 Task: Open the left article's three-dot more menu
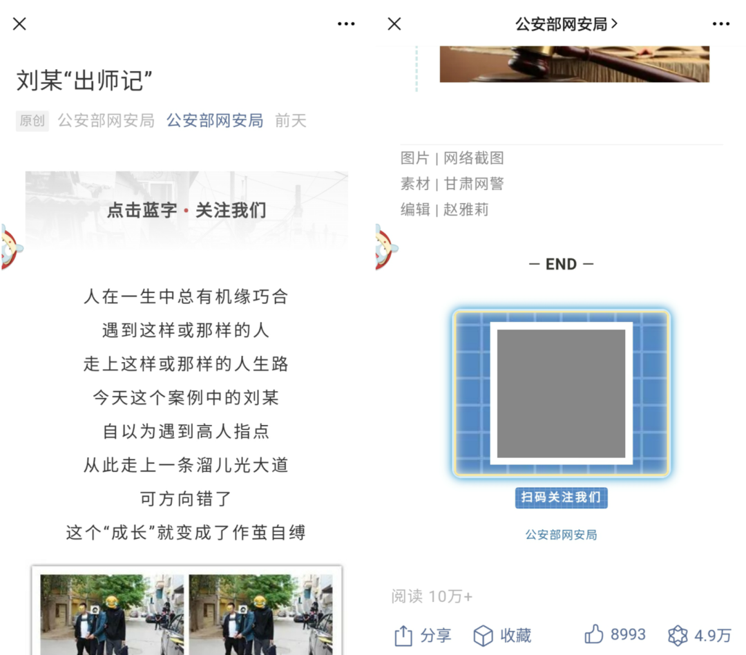pyautogui.click(x=346, y=23)
